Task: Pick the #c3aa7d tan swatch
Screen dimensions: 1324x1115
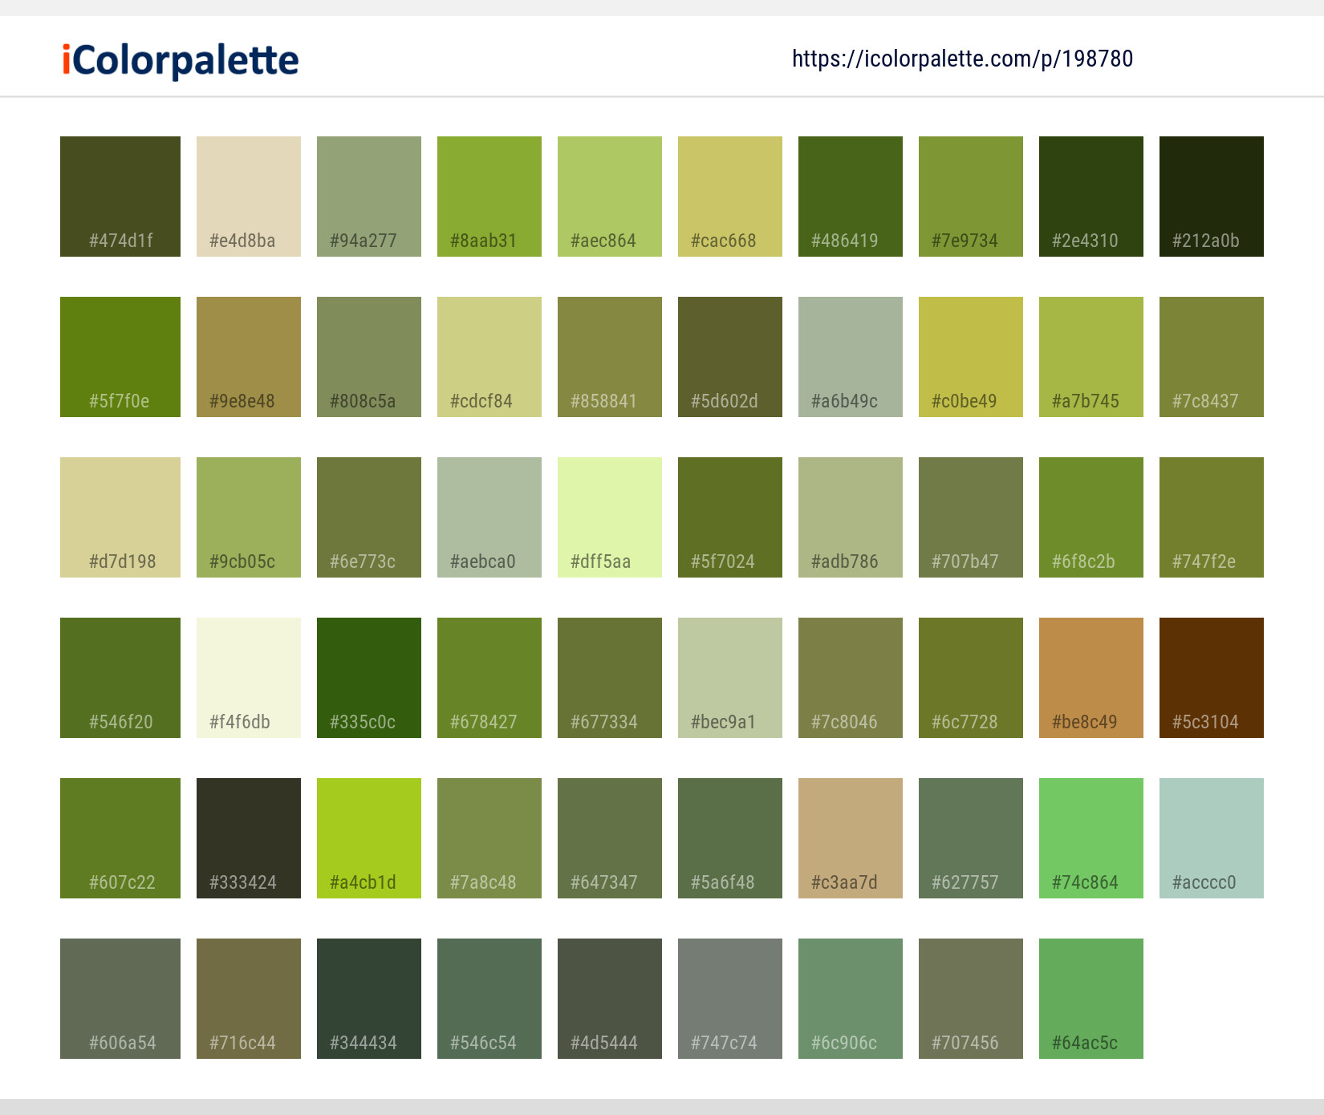Action: tap(851, 838)
